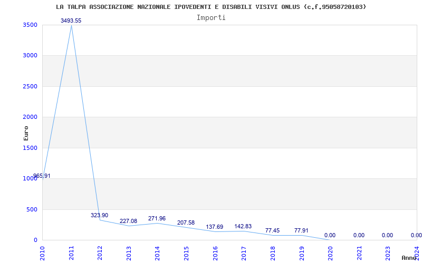Click the 271.96 data label
The height and width of the screenshot is (263, 422).
click(157, 218)
